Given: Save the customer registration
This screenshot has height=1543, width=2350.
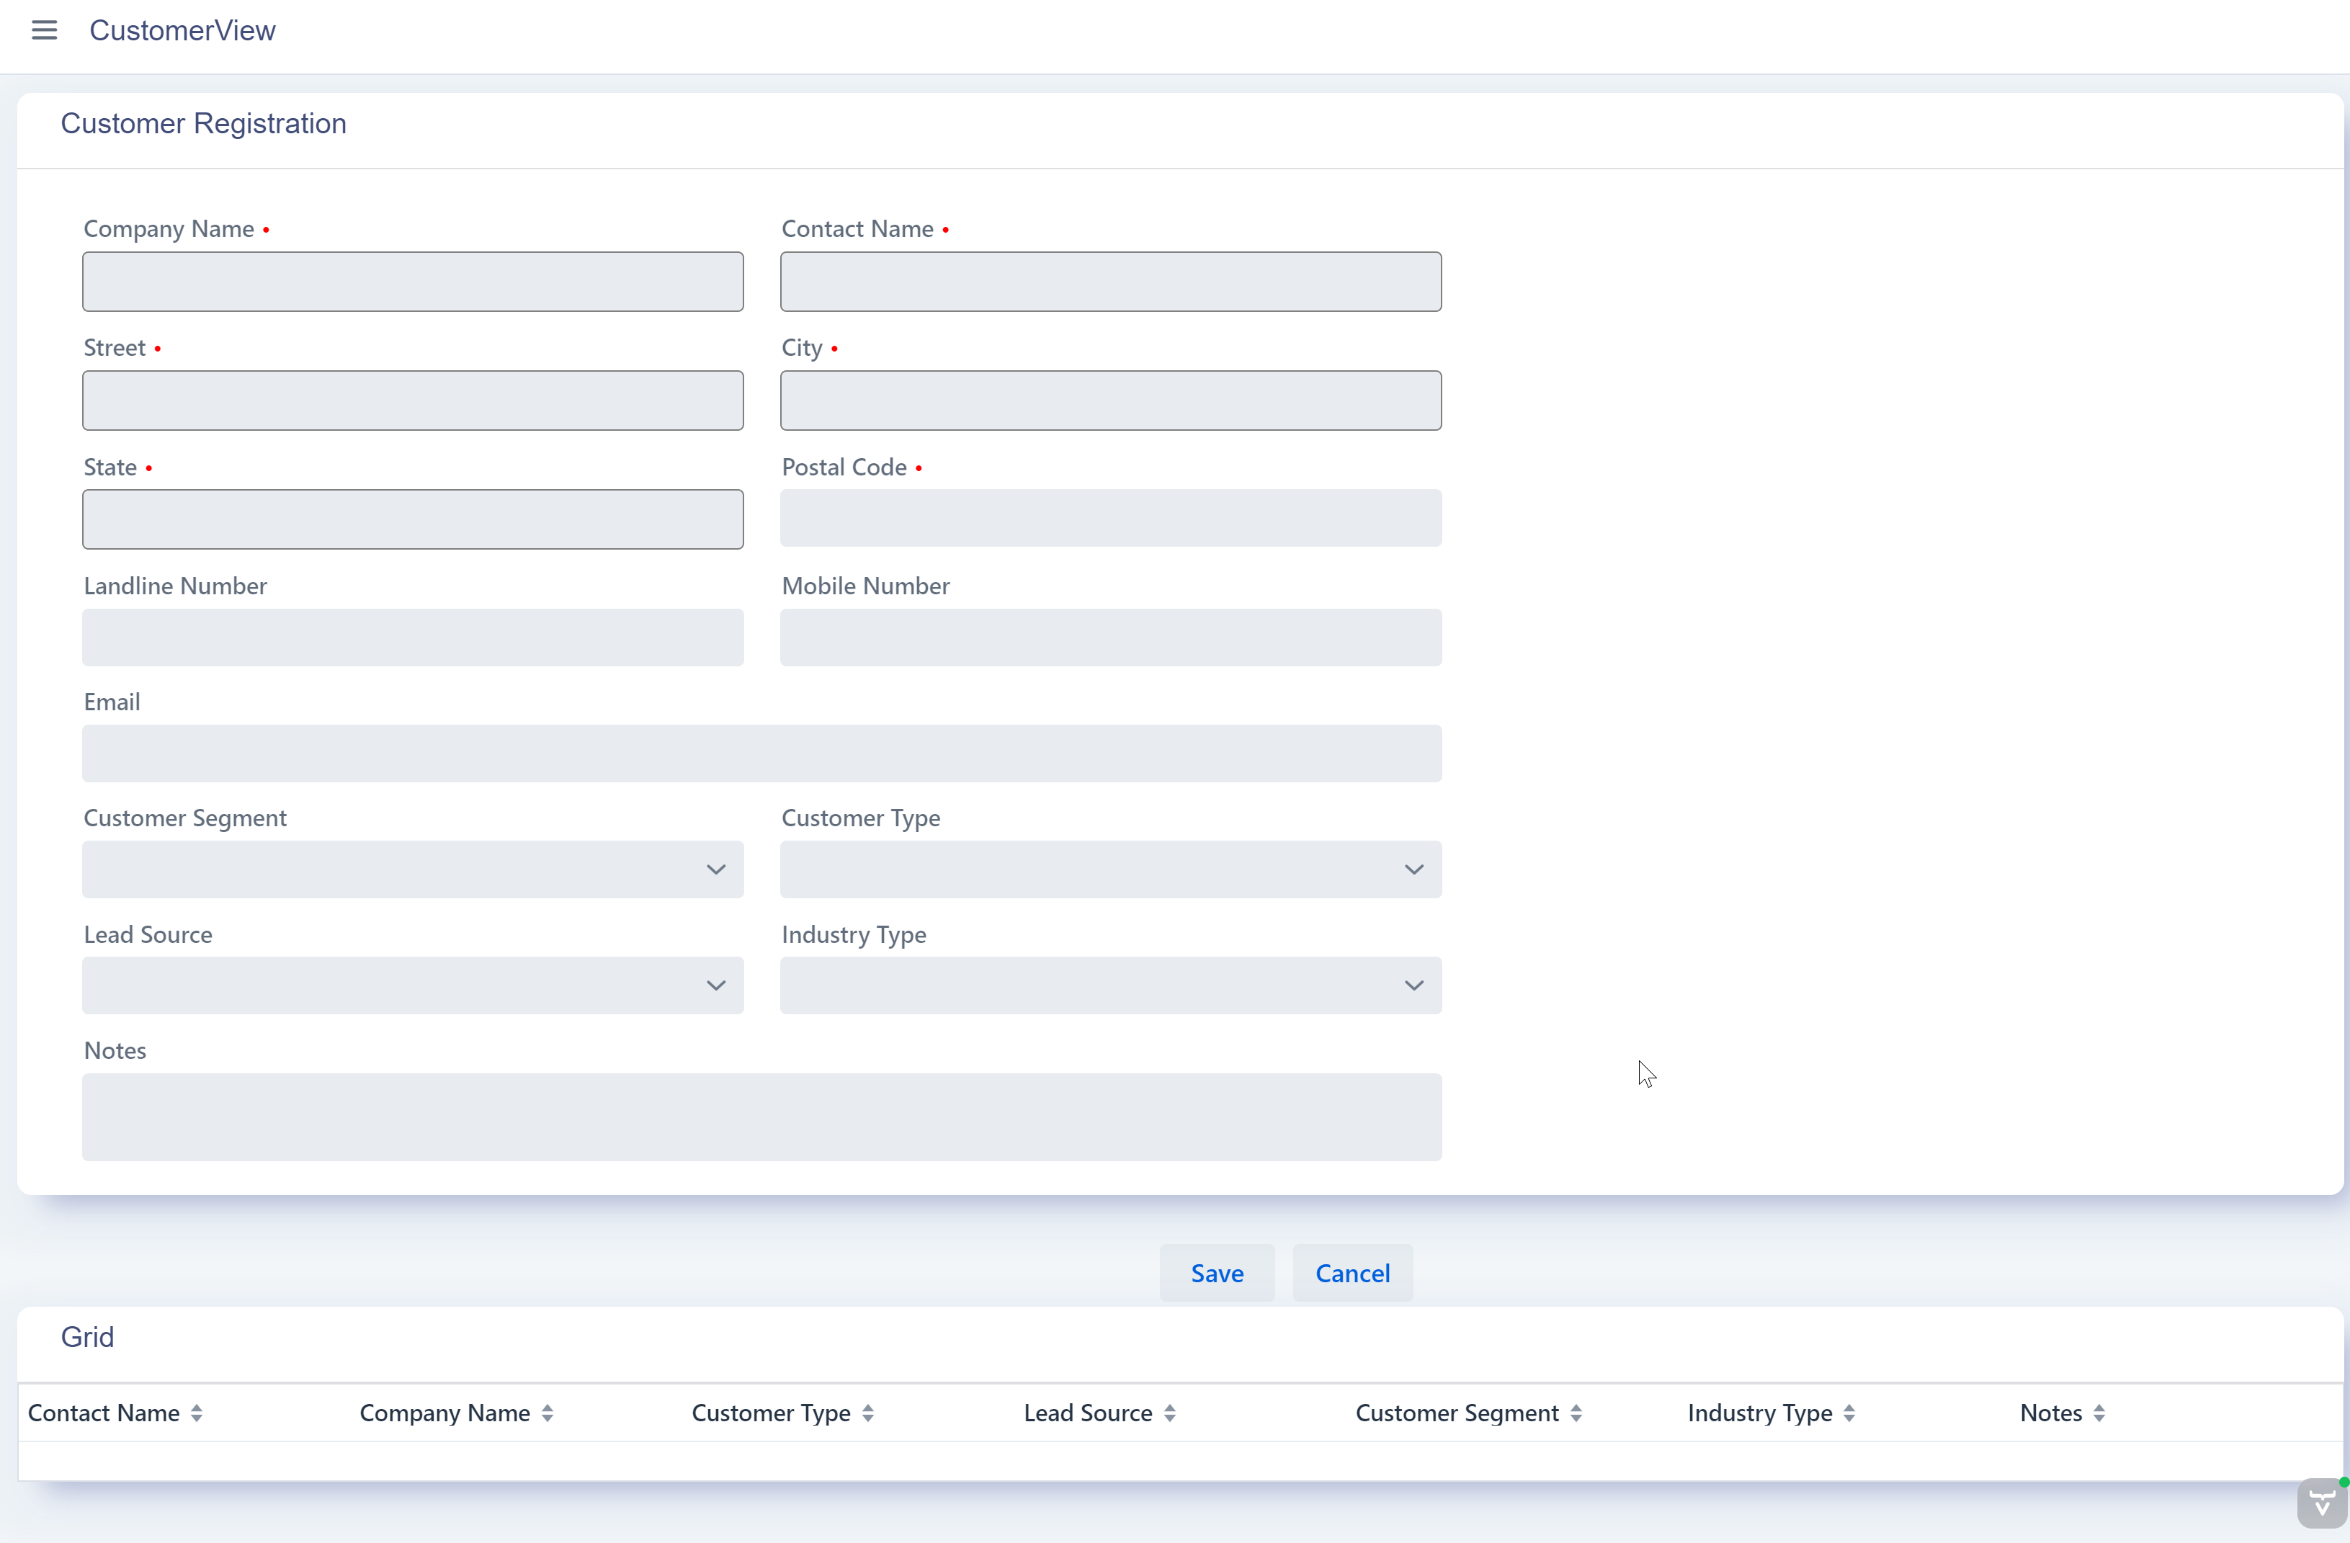Looking at the screenshot, I should (x=1217, y=1272).
